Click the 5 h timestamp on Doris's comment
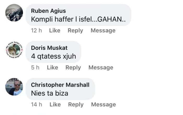The height and width of the screenshot is (115, 183). click(35, 68)
